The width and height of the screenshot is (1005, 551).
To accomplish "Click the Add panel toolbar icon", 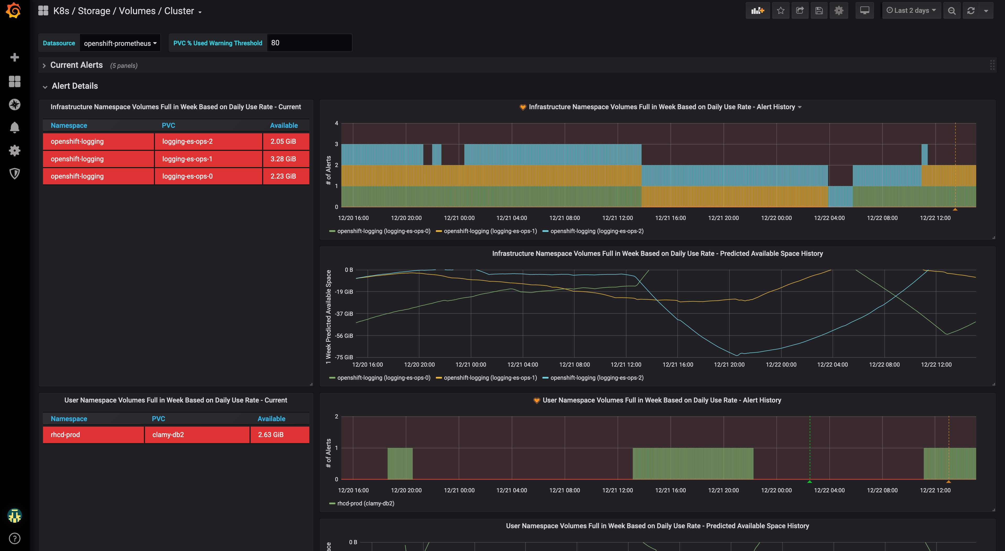I will (x=757, y=11).
